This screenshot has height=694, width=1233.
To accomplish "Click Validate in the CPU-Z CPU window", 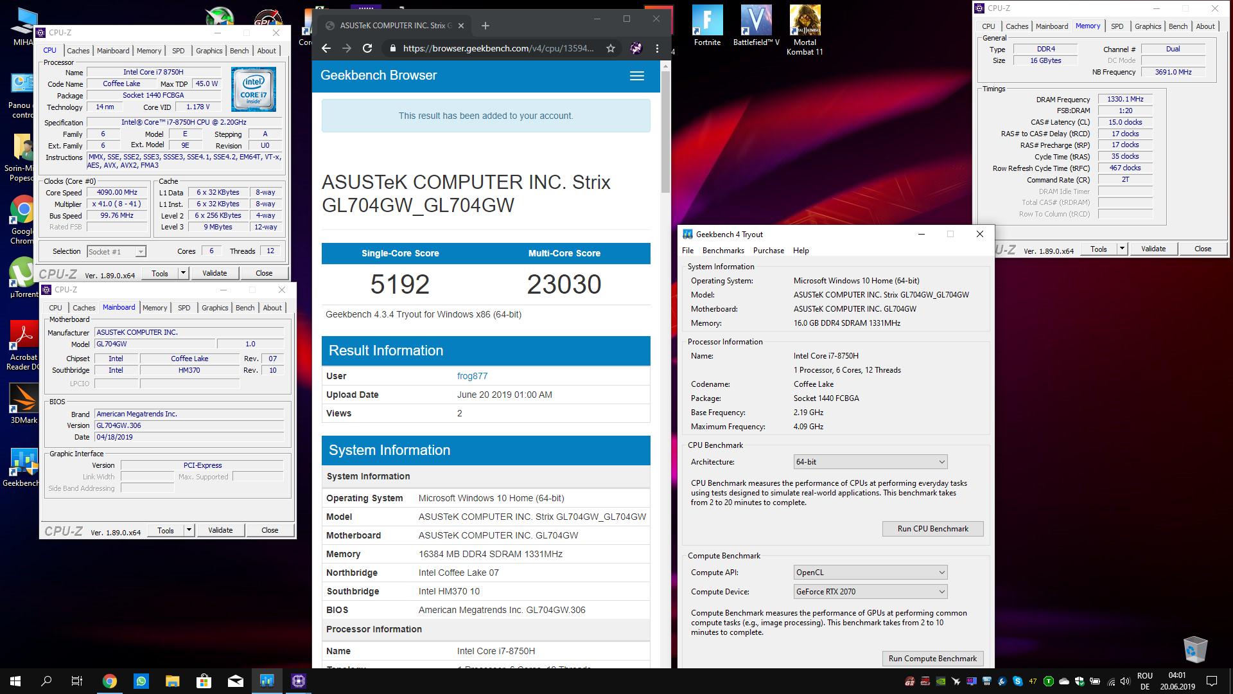I will (x=214, y=273).
